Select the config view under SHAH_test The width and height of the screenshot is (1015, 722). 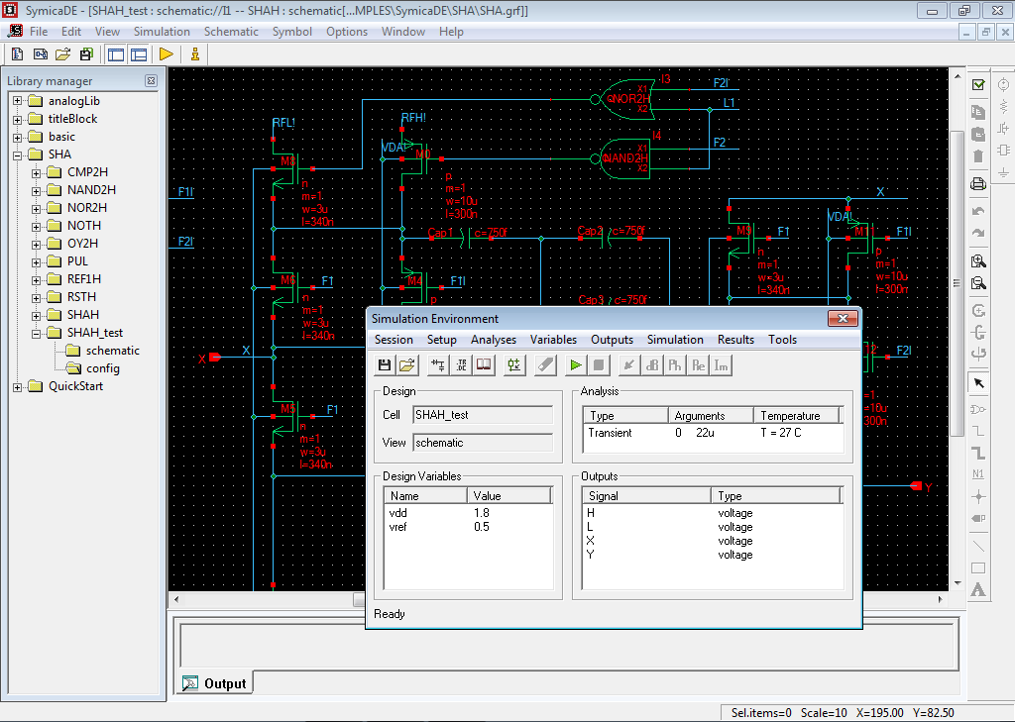[x=102, y=368]
